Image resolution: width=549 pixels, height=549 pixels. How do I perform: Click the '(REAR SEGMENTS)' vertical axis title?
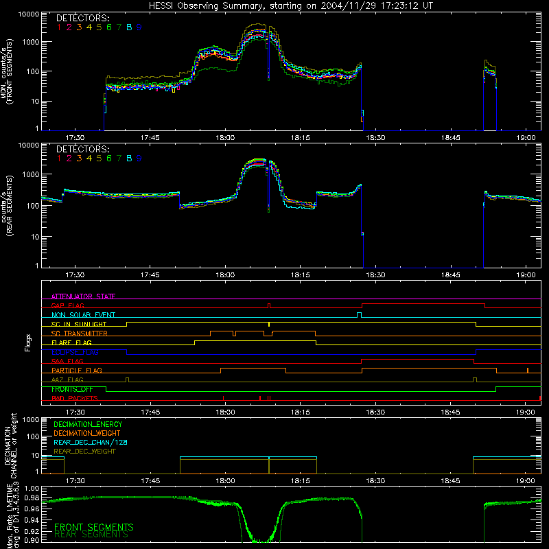click(10, 205)
